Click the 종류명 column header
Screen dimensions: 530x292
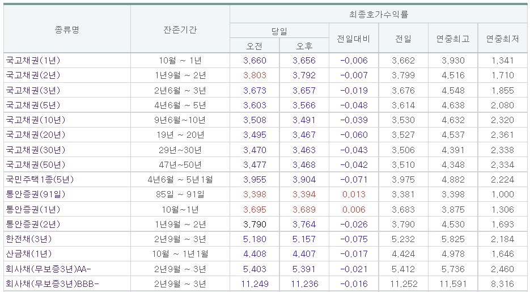[x=67, y=29]
